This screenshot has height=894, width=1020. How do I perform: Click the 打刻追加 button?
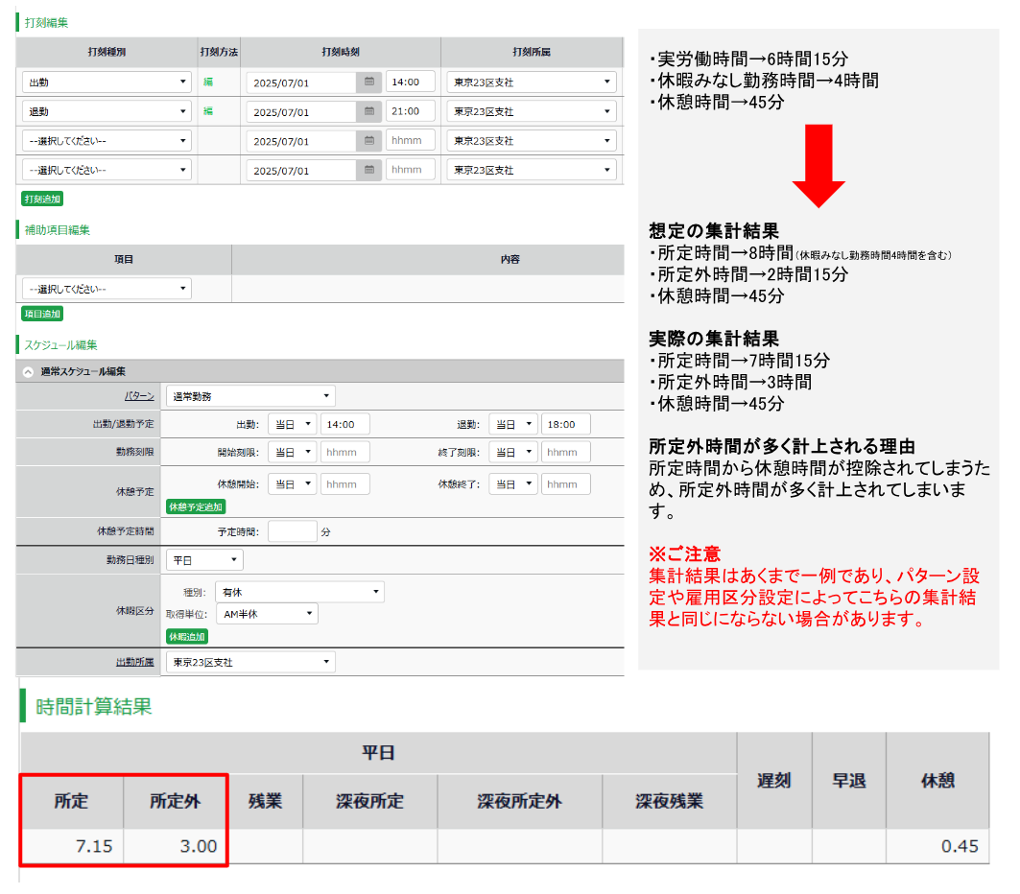coord(42,200)
